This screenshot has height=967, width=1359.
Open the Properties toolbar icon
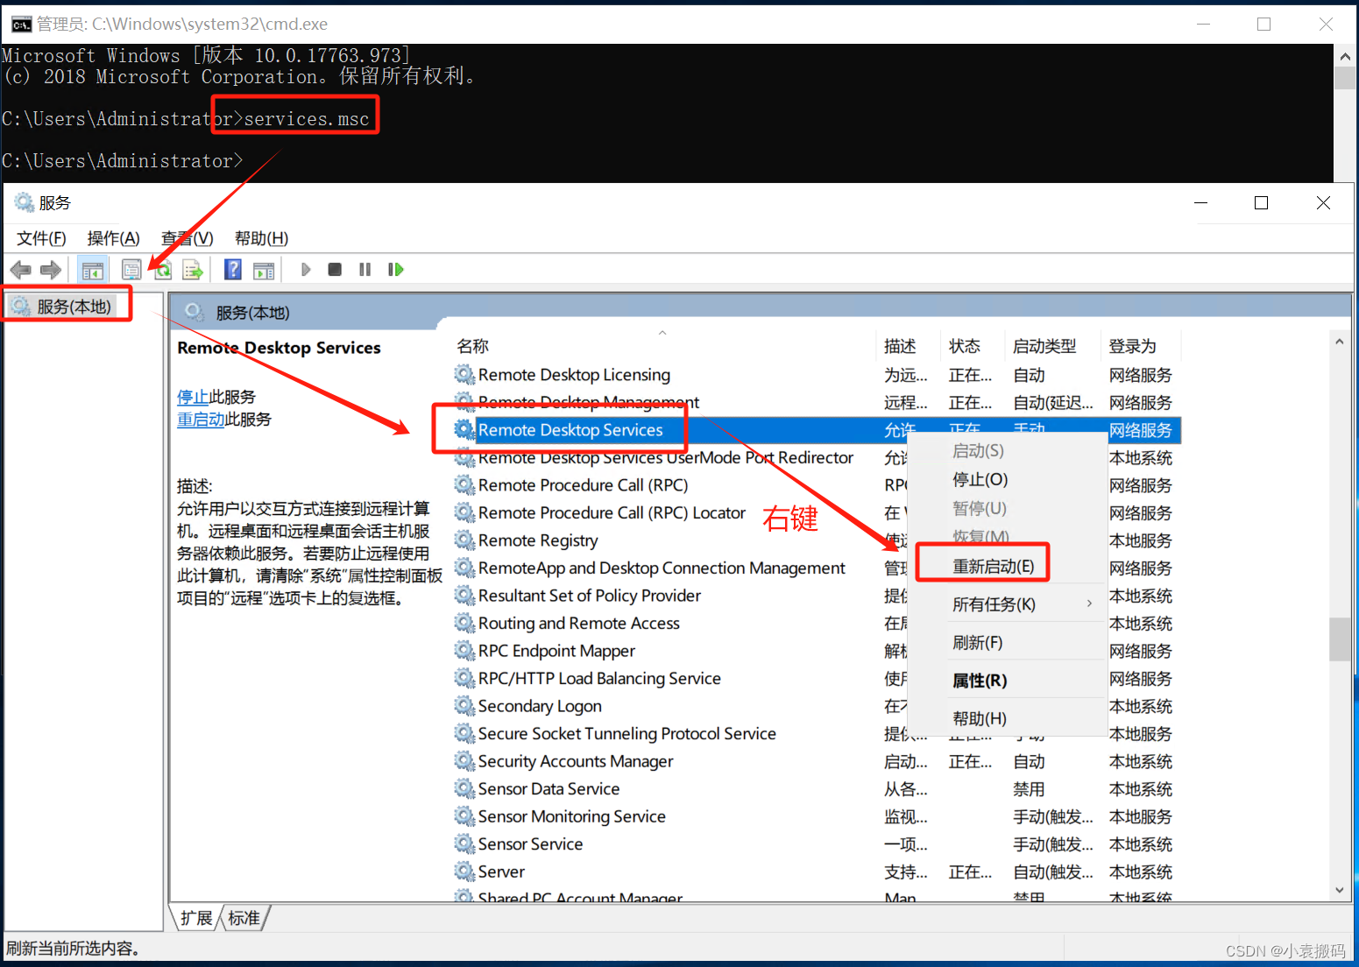(131, 270)
